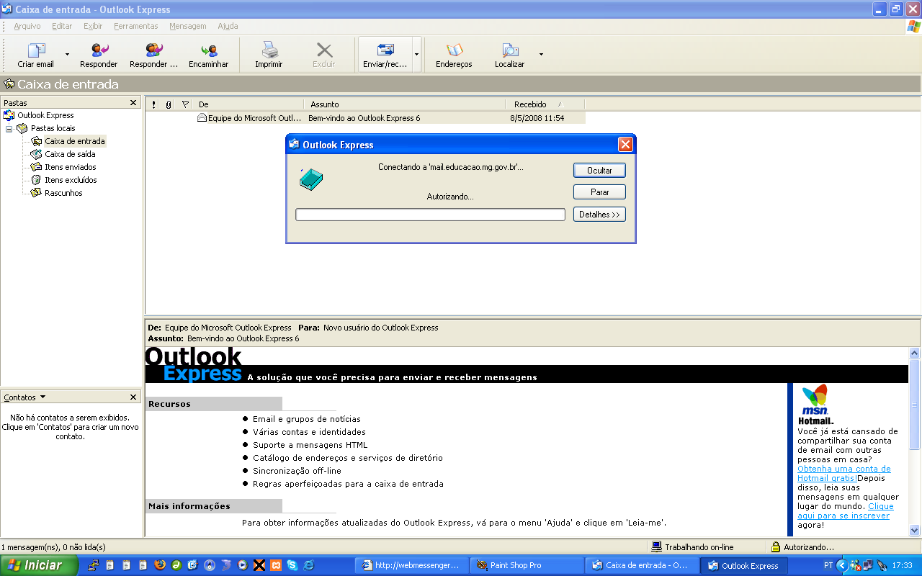Expand hidden system tray icons arrow
Screen dimensions: 922x576
(842, 565)
